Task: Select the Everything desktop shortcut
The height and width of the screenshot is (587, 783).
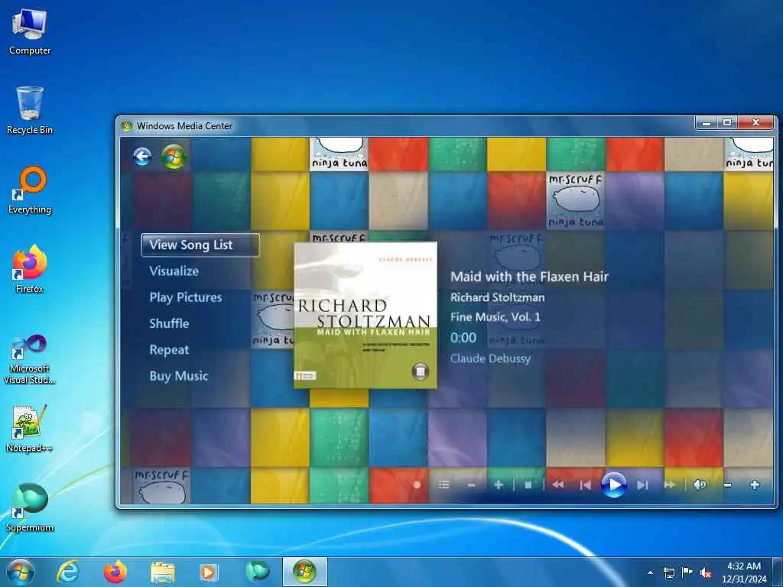Action: pos(30,190)
